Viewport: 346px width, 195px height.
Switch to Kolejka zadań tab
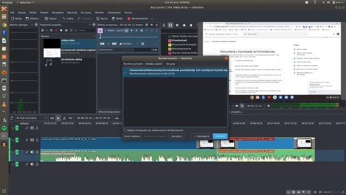[154, 64]
